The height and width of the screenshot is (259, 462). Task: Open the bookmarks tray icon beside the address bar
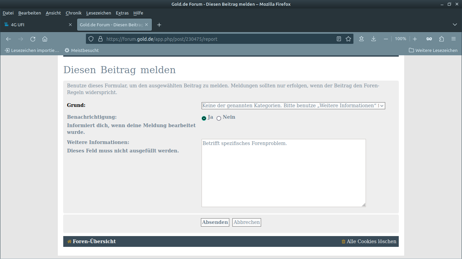click(362, 39)
